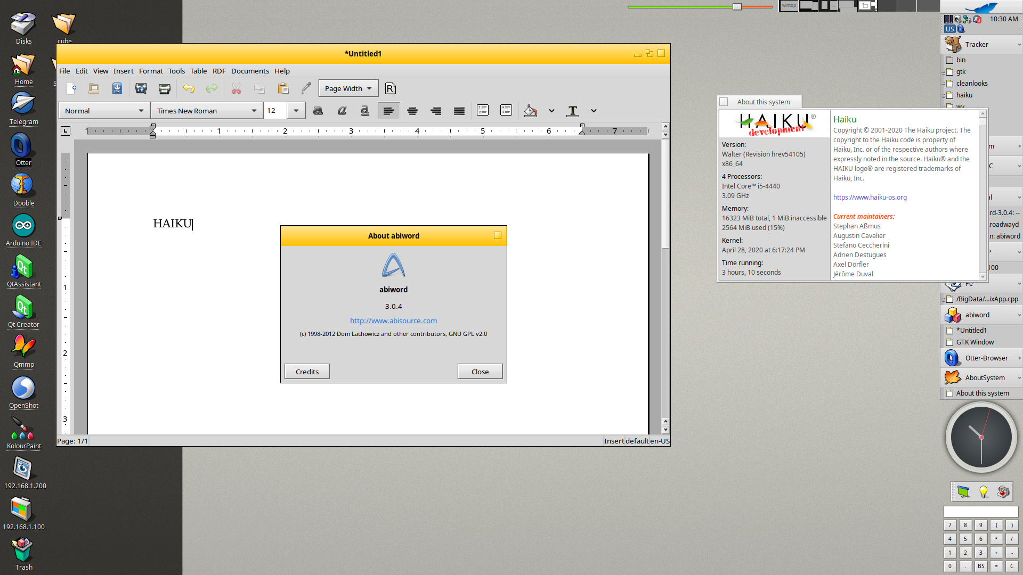Screen dimensions: 1023x575
Task: Select the Dooble desktop icon
Action: point(23,190)
